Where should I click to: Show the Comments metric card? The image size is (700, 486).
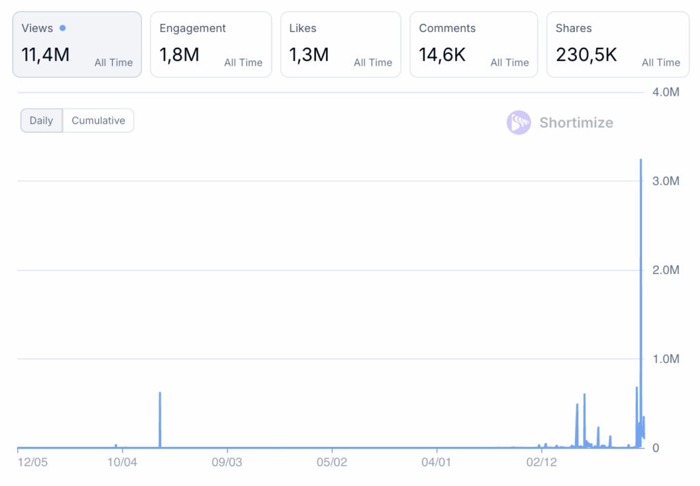[x=473, y=44]
